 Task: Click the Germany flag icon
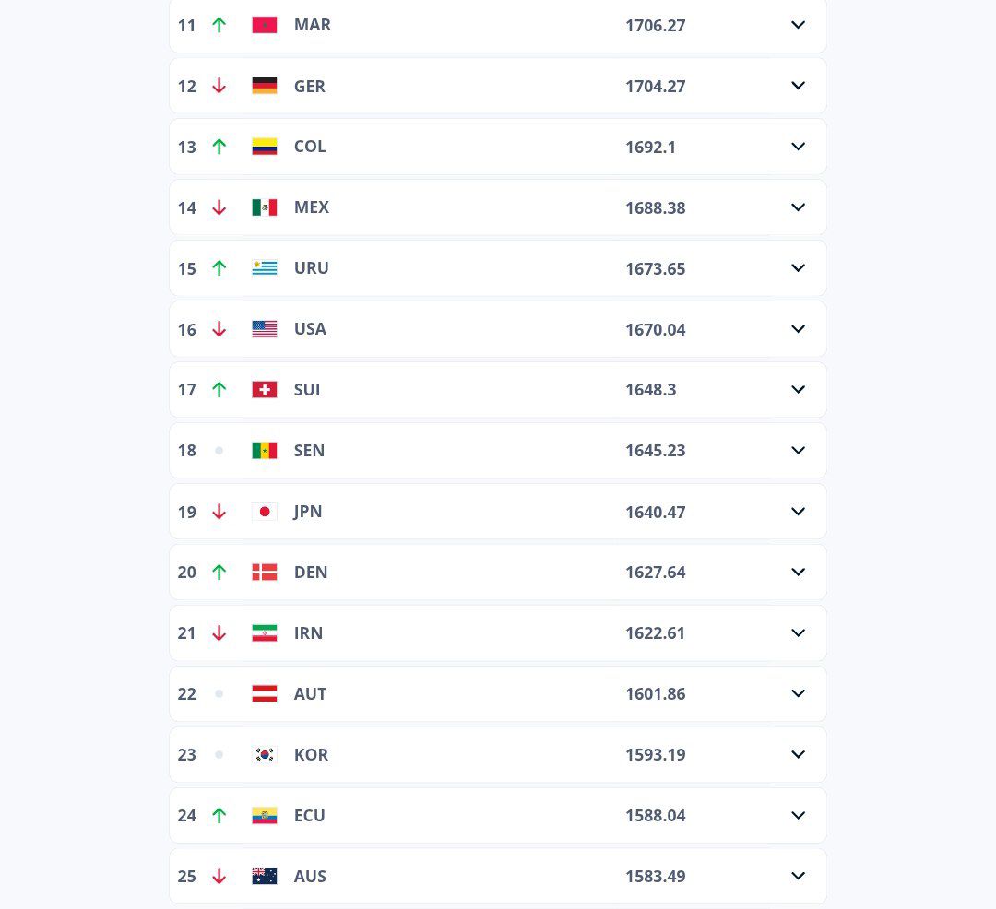pos(265,86)
